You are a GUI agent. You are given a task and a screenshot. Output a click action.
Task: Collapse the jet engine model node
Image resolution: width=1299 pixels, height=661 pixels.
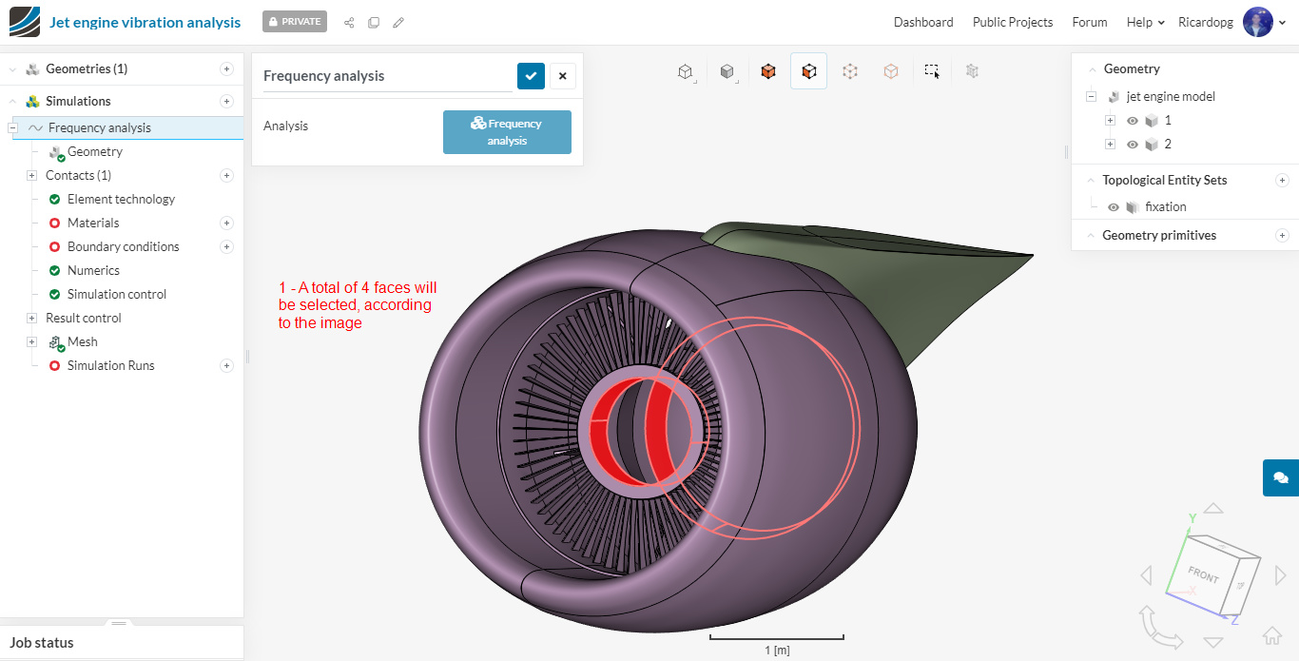point(1091,96)
